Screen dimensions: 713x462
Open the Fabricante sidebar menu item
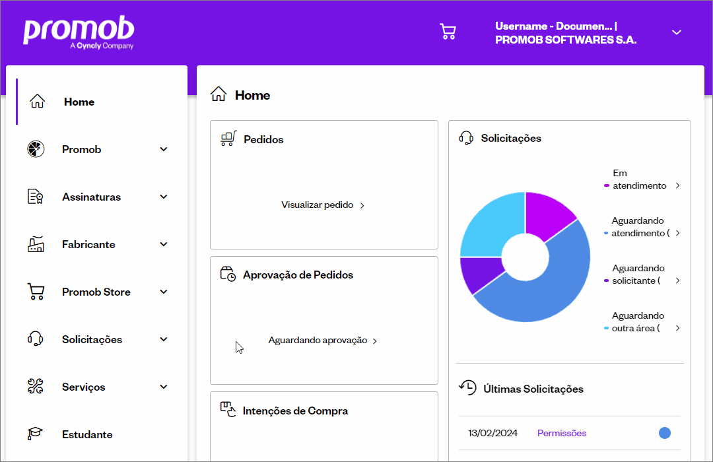coord(88,245)
